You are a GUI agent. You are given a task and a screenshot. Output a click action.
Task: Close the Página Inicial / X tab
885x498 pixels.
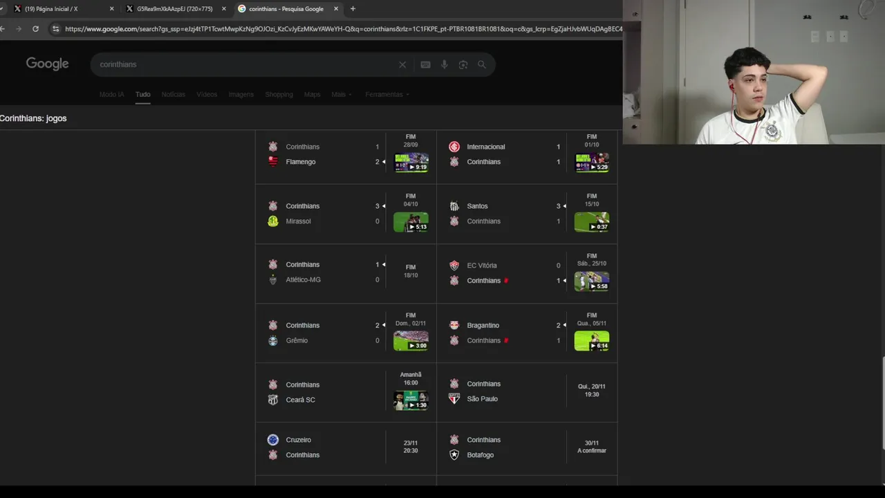click(x=111, y=9)
